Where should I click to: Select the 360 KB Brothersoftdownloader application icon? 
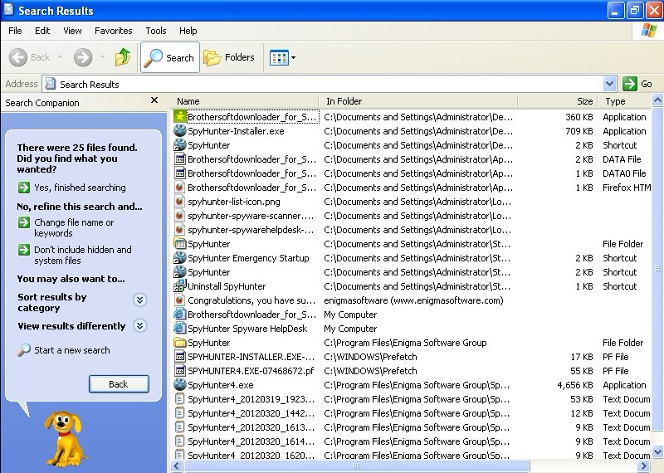(180, 116)
